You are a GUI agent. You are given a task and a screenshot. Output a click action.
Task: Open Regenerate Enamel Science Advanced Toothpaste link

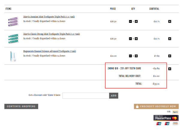coord(49,51)
